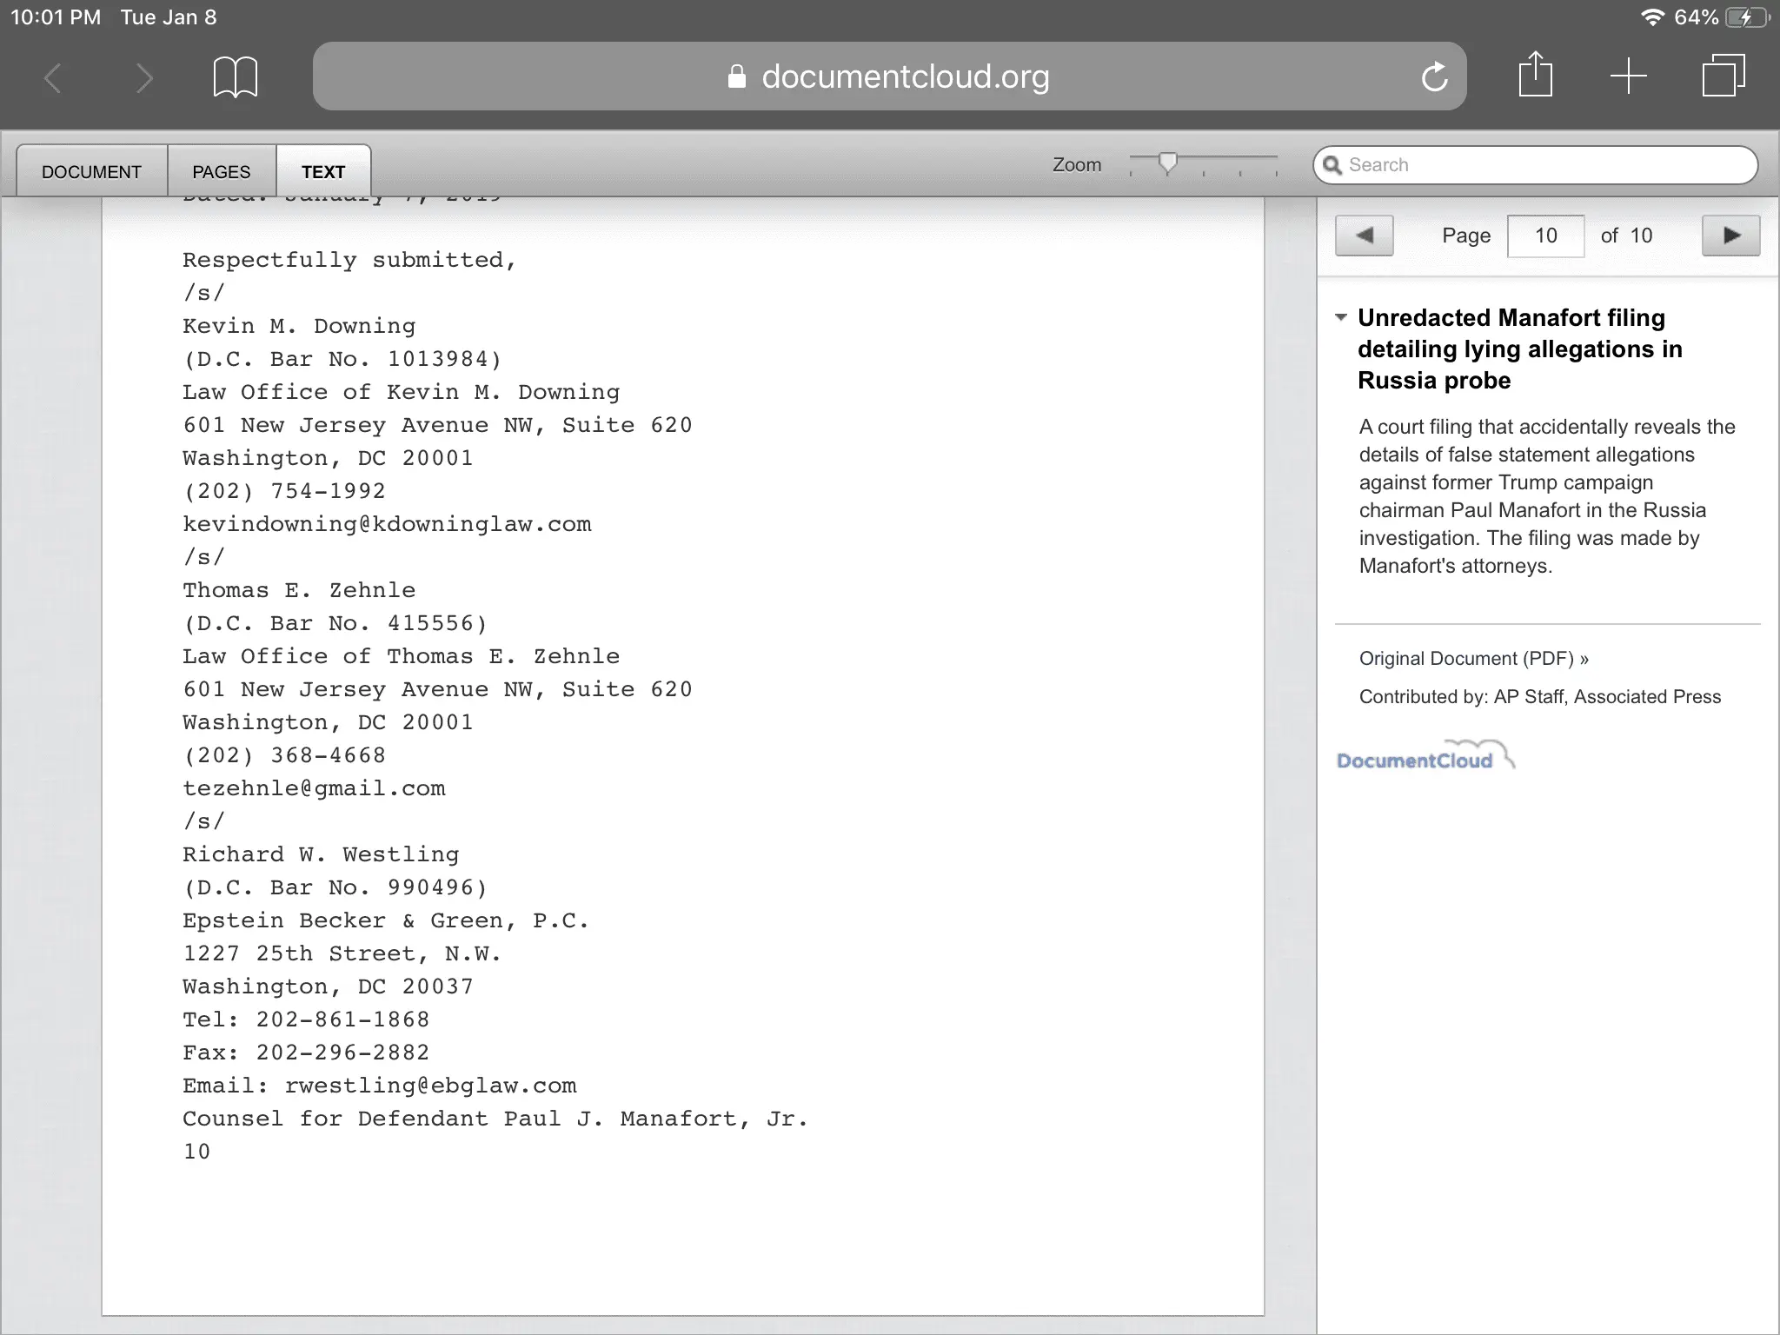The height and width of the screenshot is (1335, 1780).
Task: Go to previous document page arrow
Action: (1364, 236)
